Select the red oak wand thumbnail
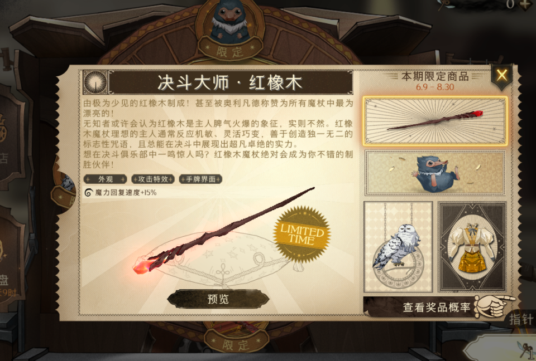The width and height of the screenshot is (536, 361). pos(435,121)
